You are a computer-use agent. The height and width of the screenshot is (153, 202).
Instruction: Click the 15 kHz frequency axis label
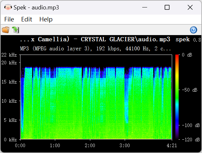[x=9, y=82]
